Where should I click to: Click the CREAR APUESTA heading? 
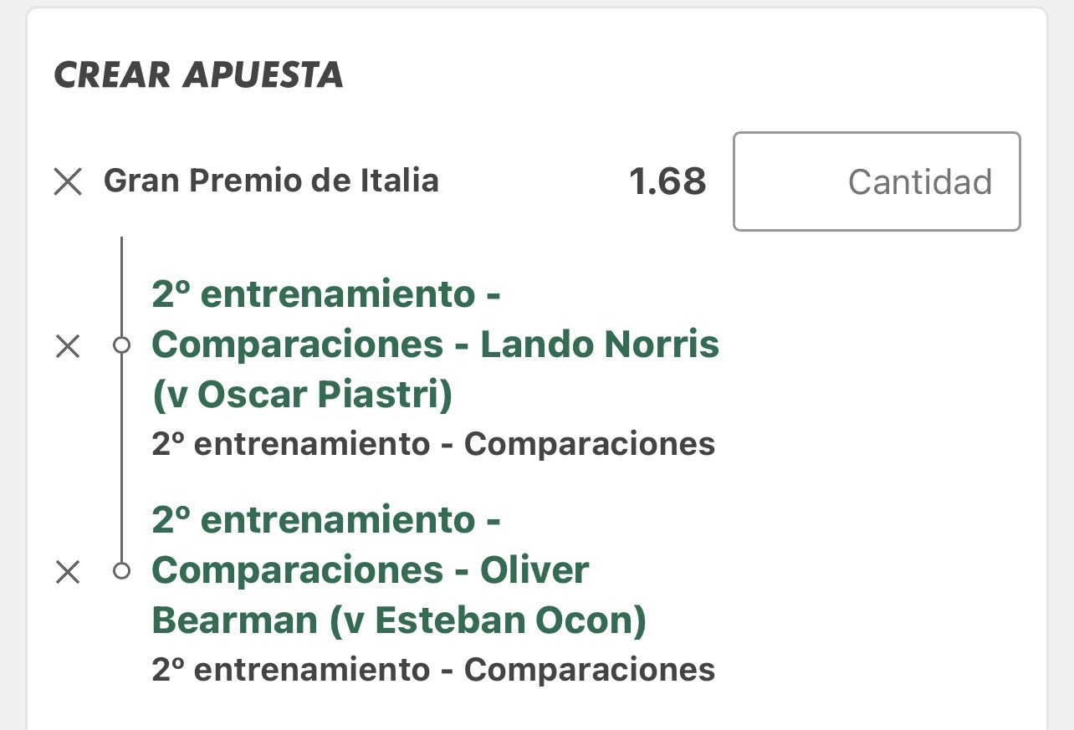(x=199, y=75)
